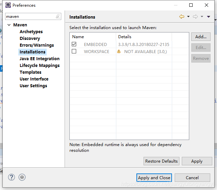Maximize the Preferences window
Viewport: 217px width, 190px height.
tap(191, 5)
